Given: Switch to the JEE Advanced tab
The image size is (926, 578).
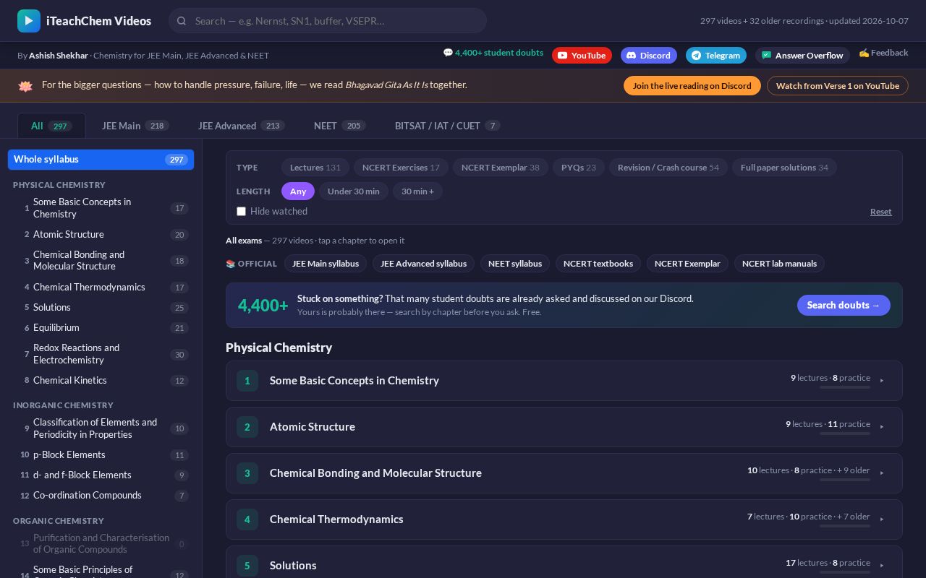Looking at the screenshot, I should point(242,126).
